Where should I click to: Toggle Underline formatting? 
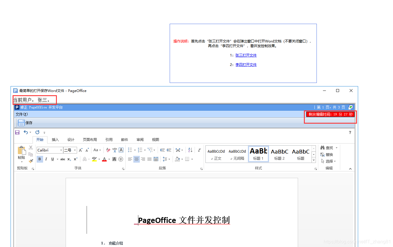coord(53,159)
